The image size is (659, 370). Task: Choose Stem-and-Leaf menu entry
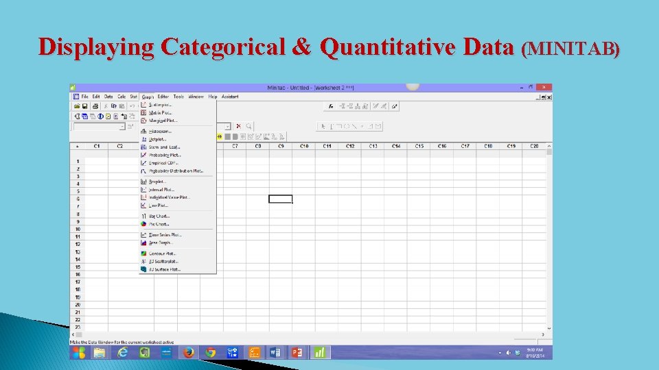point(176,147)
